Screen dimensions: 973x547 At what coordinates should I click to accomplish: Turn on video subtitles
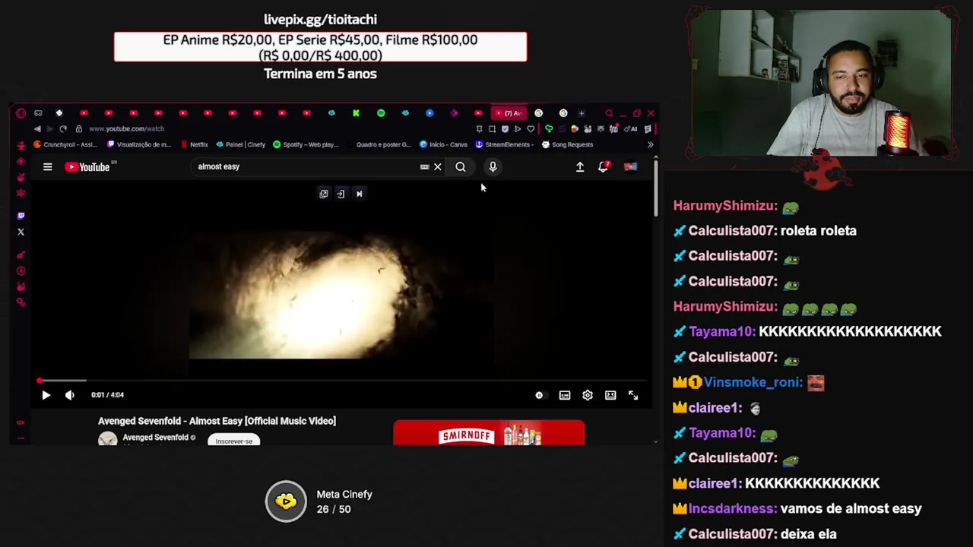pos(565,395)
